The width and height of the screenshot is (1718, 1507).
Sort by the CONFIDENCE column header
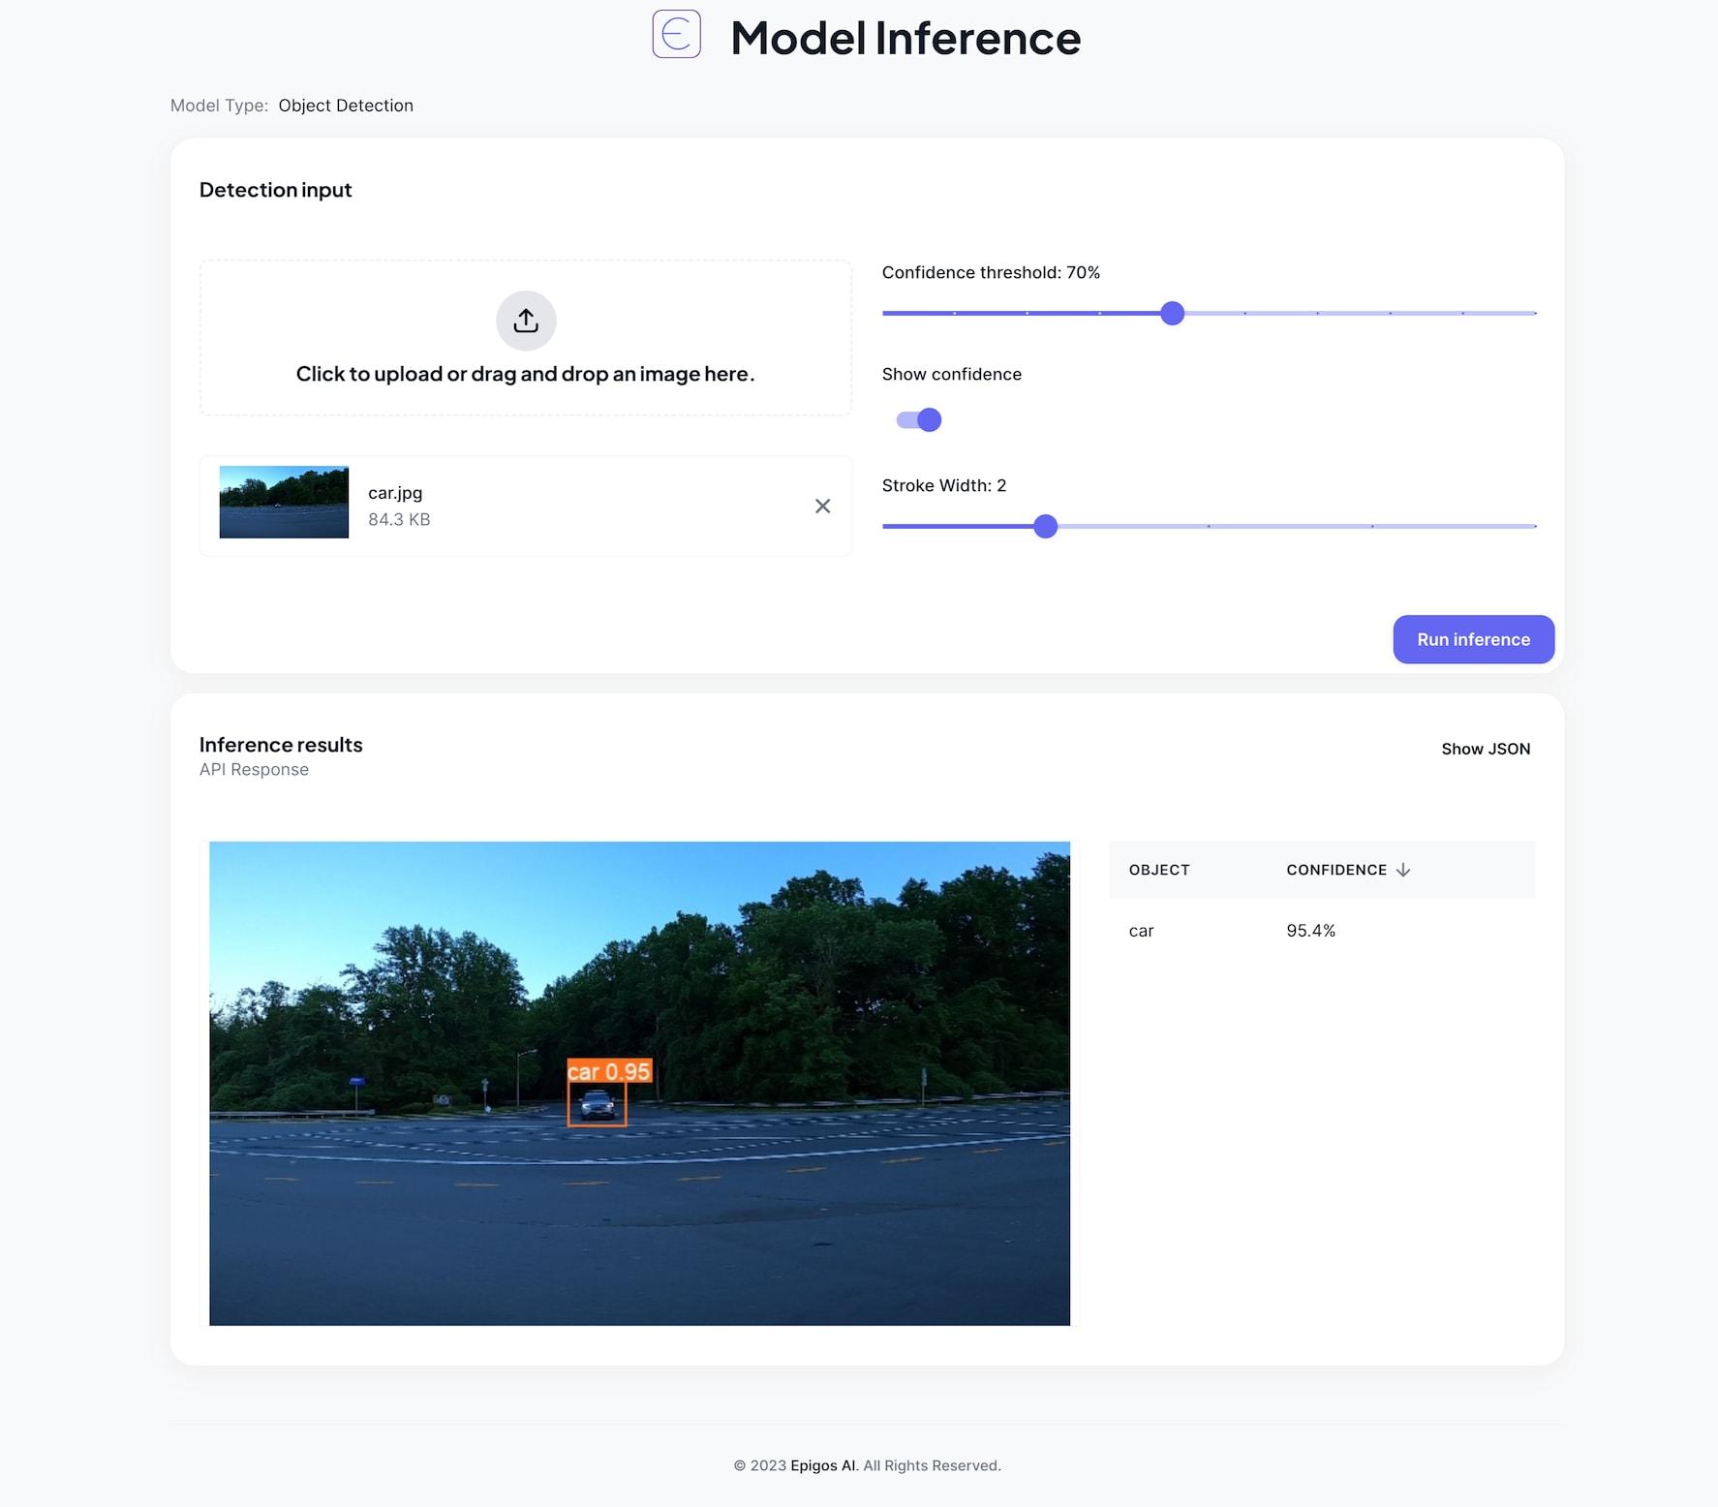pyautogui.click(x=1335, y=870)
